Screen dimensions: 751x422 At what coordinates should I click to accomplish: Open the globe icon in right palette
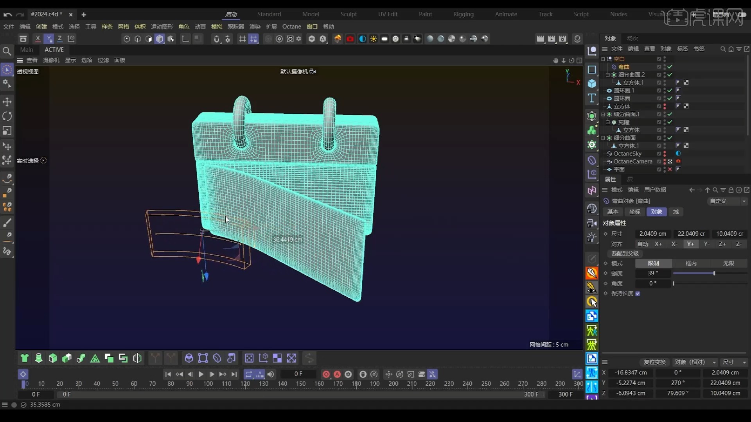(592, 209)
